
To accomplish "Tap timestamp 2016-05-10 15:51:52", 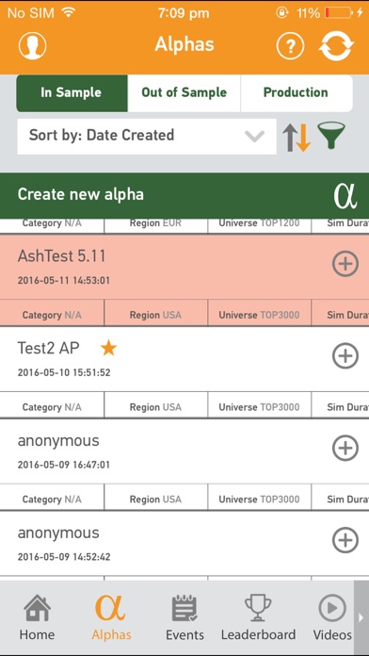I will click(x=64, y=372).
